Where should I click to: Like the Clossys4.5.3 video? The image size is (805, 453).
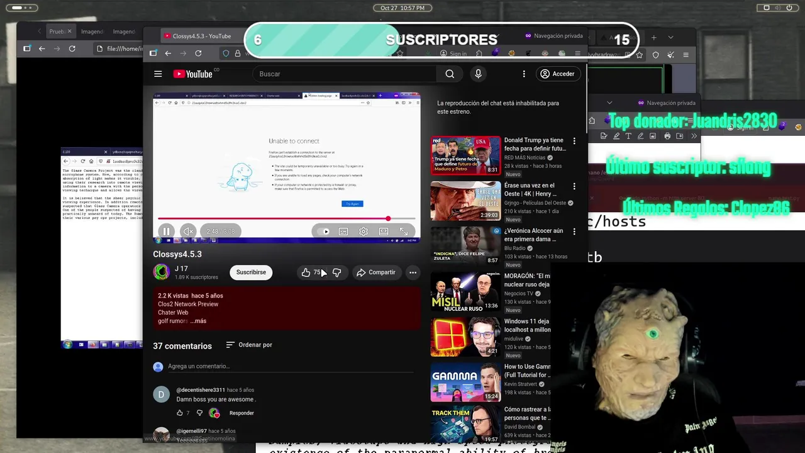(311, 272)
